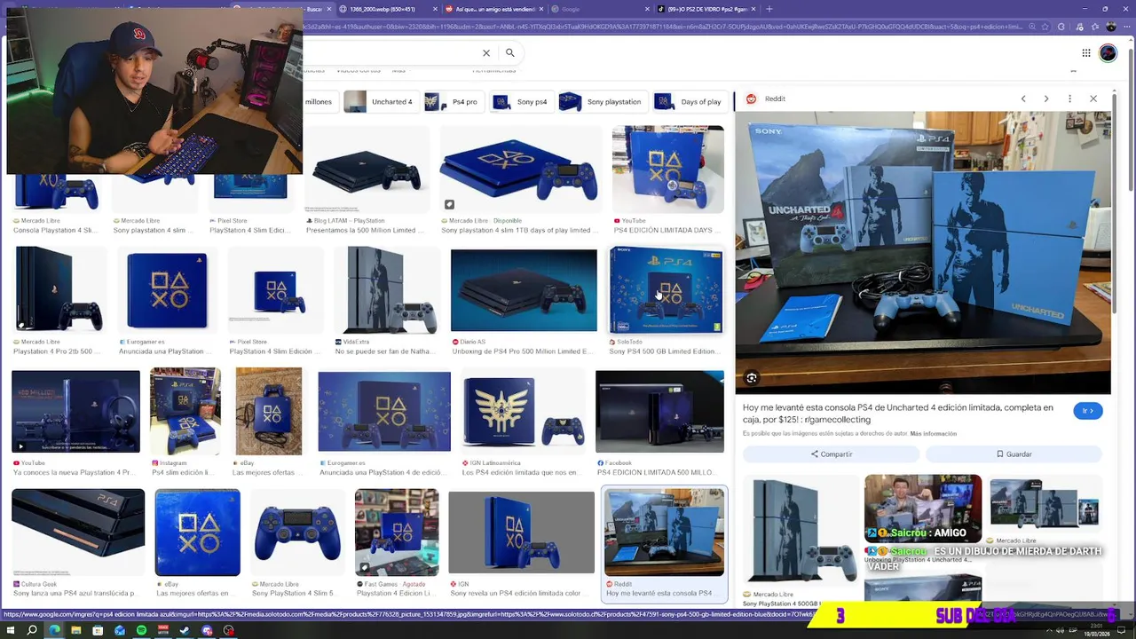Open more options in preview panel
Viewport: 1136px width, 639px height.
click(x=1069, y=99)
